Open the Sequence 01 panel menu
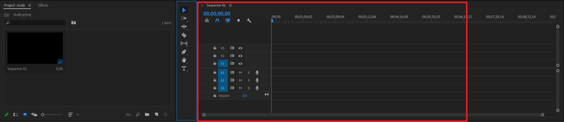564x122 pixels. [230, 5]
